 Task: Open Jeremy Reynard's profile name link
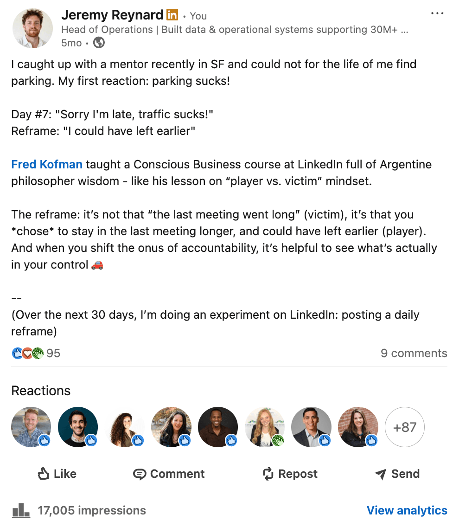coord(112,15)
